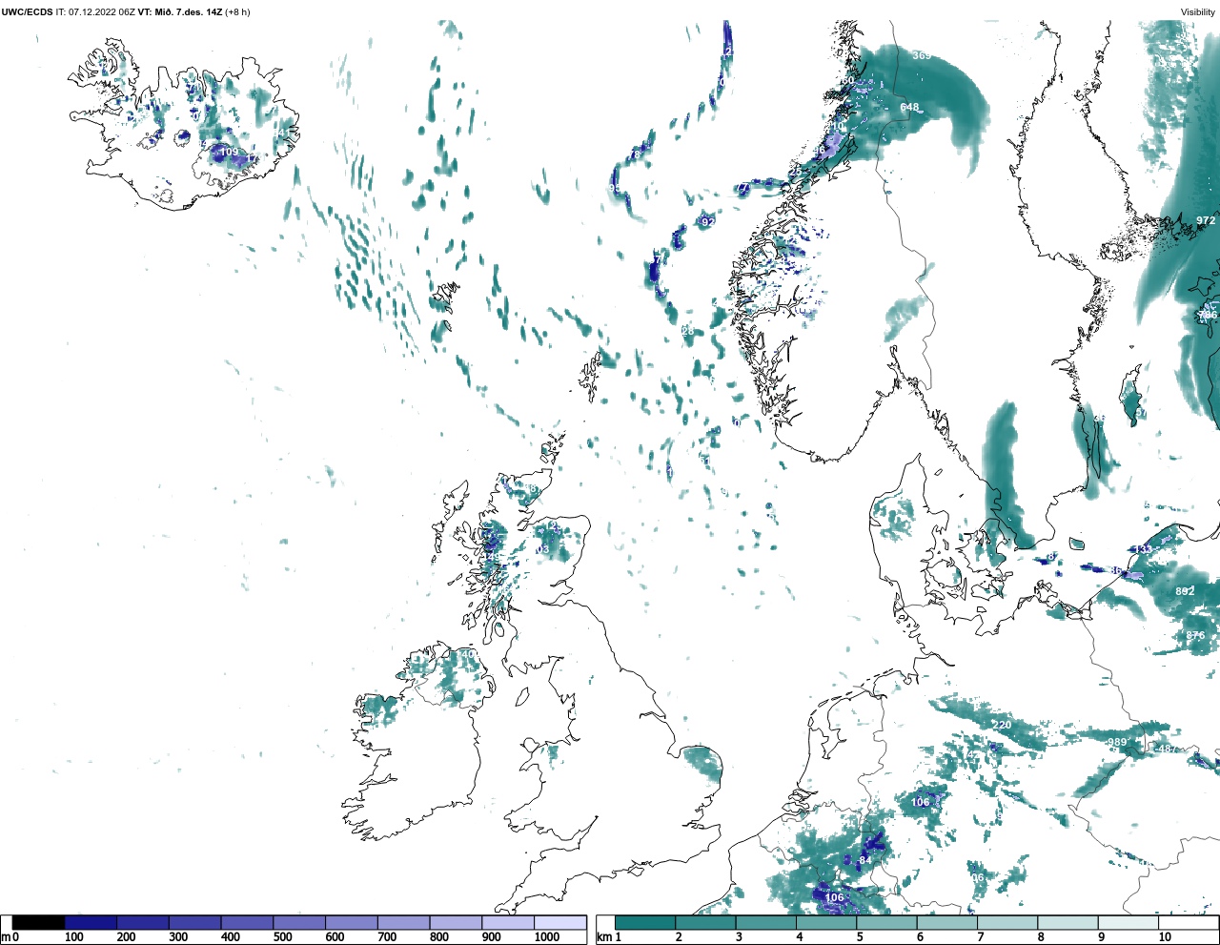This screenshot has height=945, width=1220.
Task: Click the "5" tick label on km scale
Action: [x=860, y=937]
